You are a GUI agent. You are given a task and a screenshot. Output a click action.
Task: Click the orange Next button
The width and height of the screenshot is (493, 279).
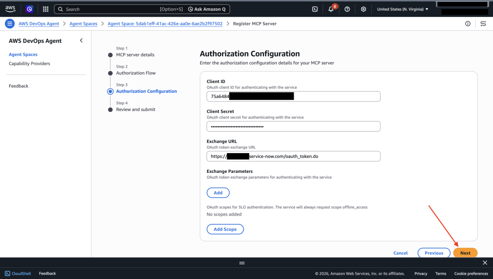[466, 253]
